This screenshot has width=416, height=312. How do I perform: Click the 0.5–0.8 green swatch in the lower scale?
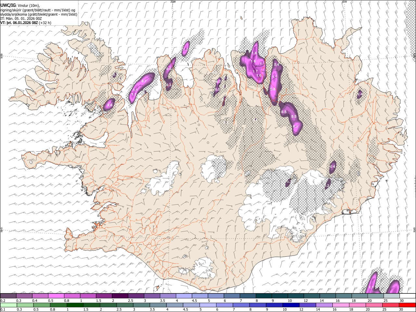(42, 305)
